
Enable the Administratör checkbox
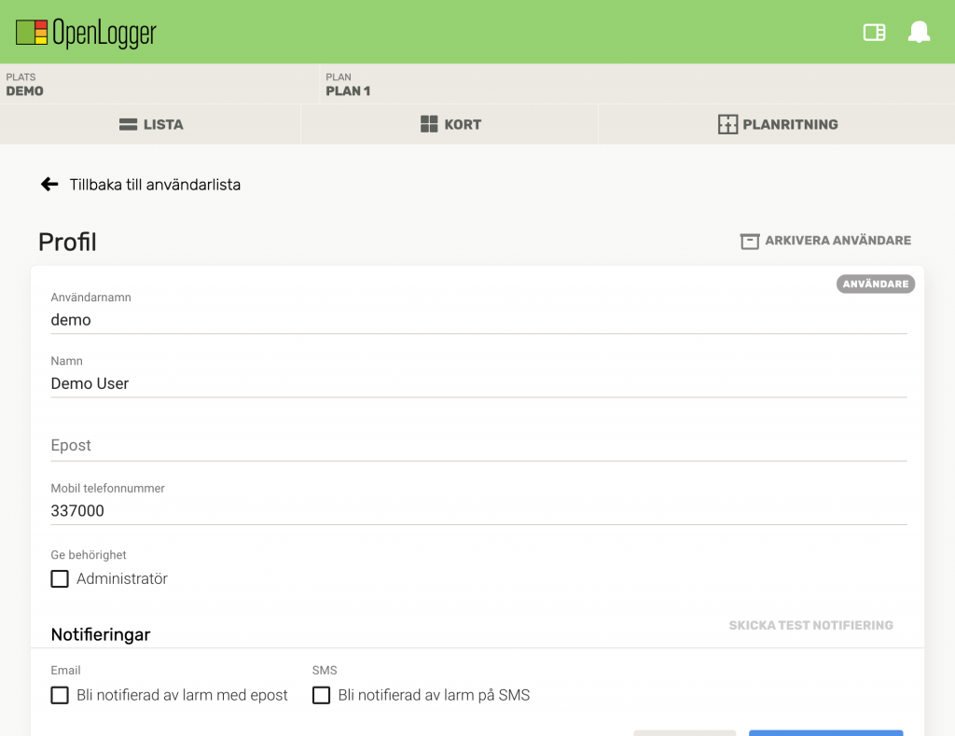pyautogui.click(x=60, y=579)
